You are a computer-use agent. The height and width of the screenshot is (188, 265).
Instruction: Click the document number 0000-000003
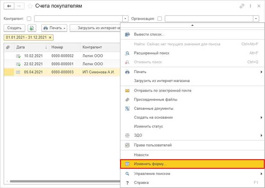click(x=63, y=72)
